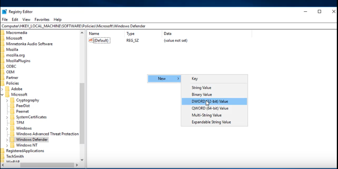
Task: Click the Windows Advanced Threat Protection folder icon
Action: pyautogui.click(x=12, y=134)
